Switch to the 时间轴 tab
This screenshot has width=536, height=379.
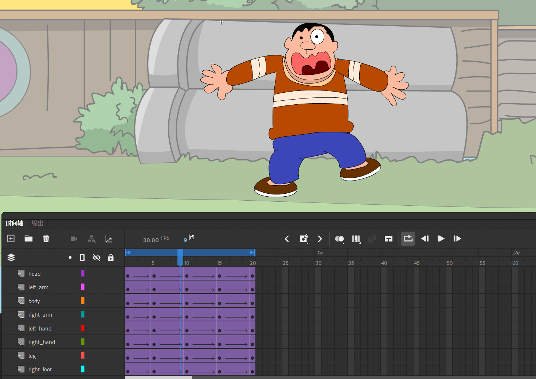[15, 223]
